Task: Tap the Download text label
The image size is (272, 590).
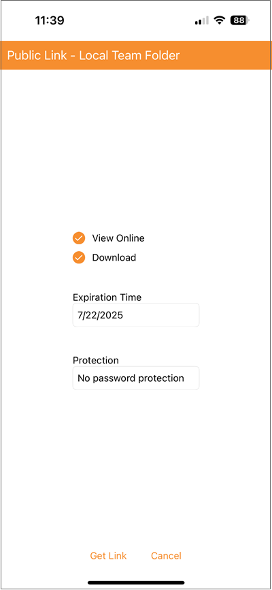Action: (x=114, y=258)
